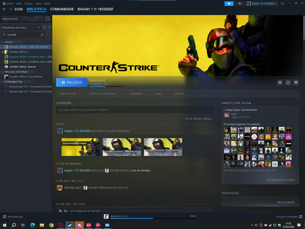Open Central da Comunidade
305x229 pixels.
[103, 94]
